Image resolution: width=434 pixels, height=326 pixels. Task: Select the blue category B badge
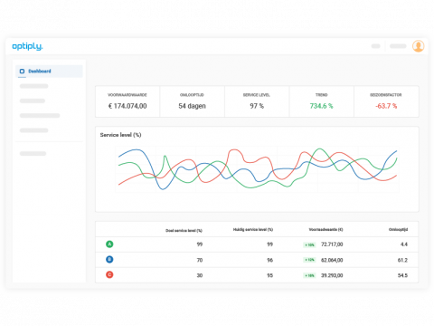(x=109, y=259)
